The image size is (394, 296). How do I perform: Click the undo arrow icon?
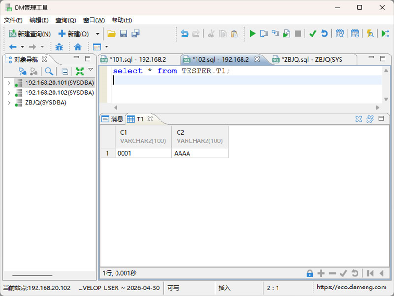coord(185,34)
